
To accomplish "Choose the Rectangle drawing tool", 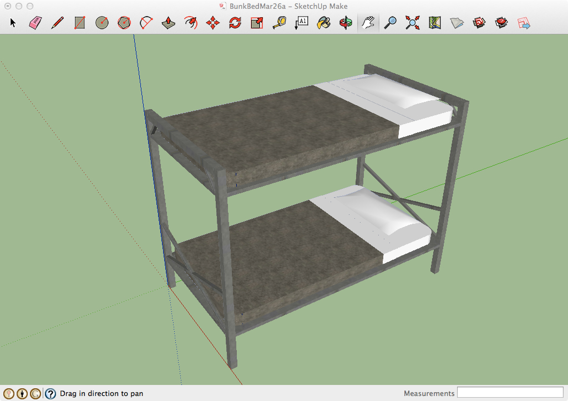I will (x=79, y=23).
